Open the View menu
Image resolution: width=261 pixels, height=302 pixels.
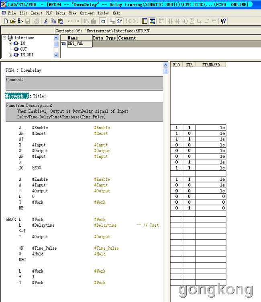pos(73,13)
